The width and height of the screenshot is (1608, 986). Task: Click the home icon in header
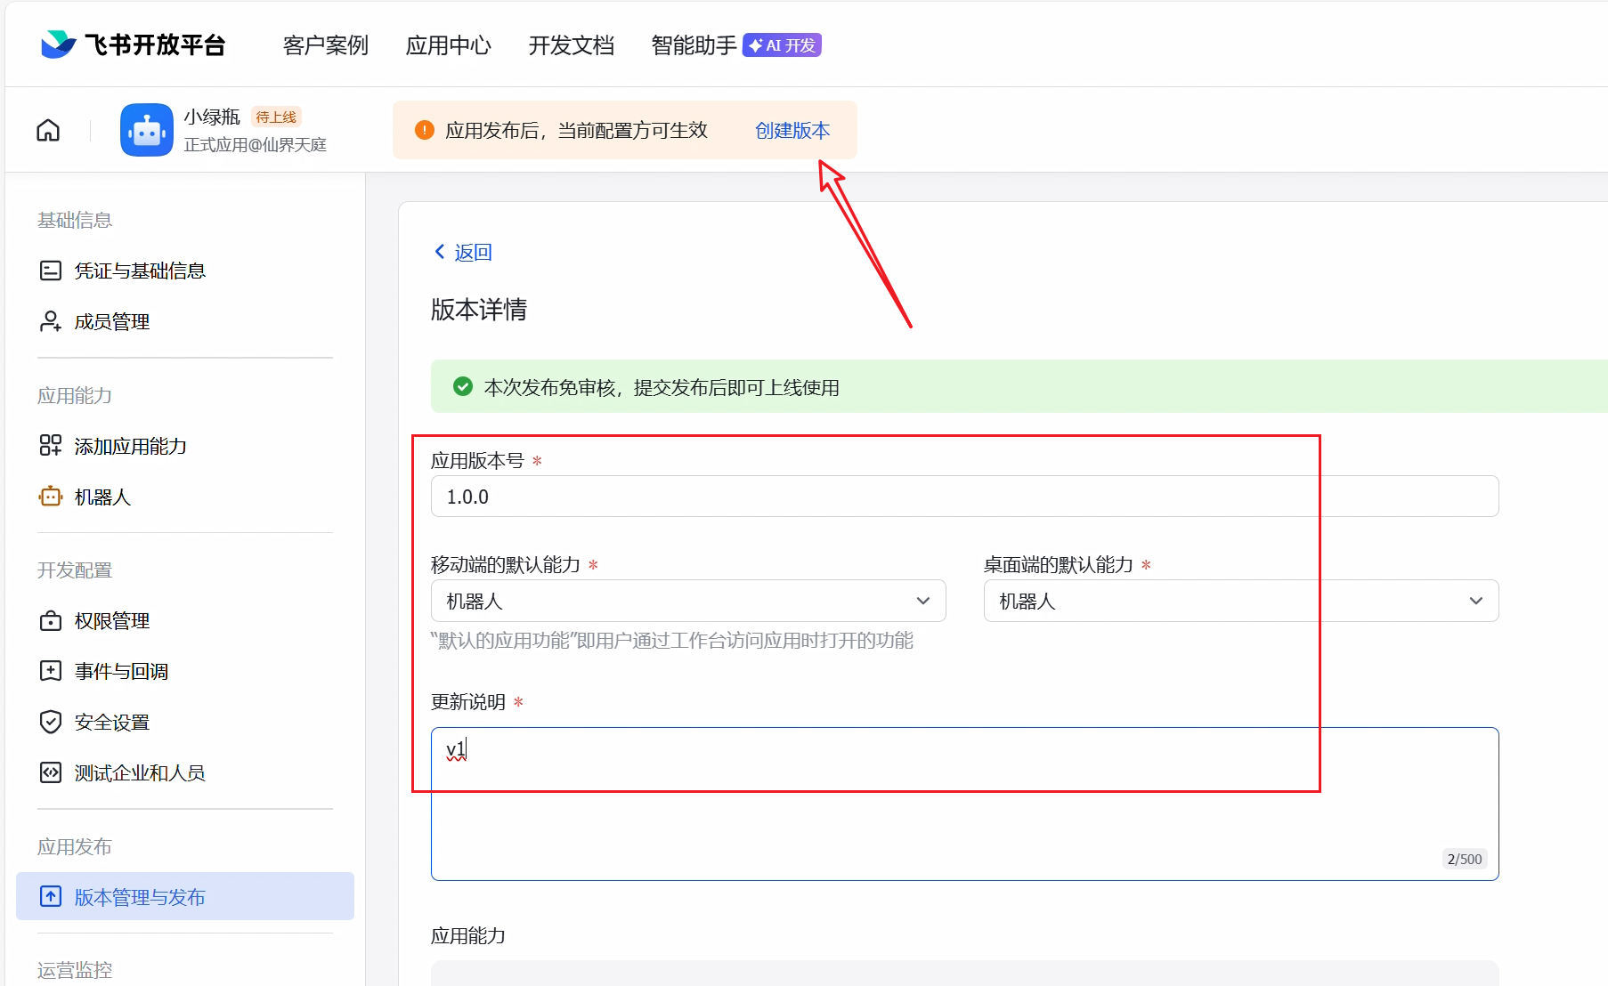tap(48, 131)
